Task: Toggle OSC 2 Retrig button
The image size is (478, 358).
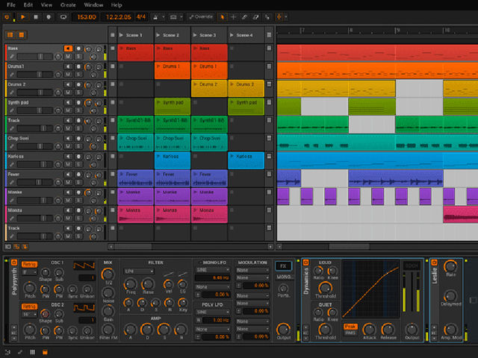Action: coord(29,307)
